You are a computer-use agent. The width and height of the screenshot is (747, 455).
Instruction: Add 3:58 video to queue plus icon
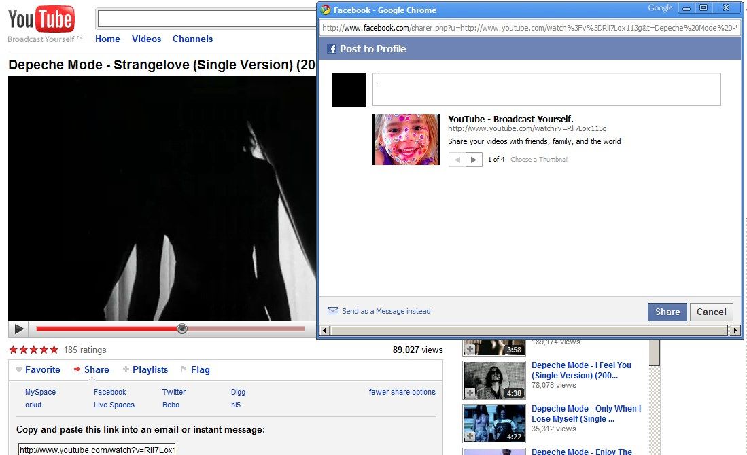tap(470, 349)
